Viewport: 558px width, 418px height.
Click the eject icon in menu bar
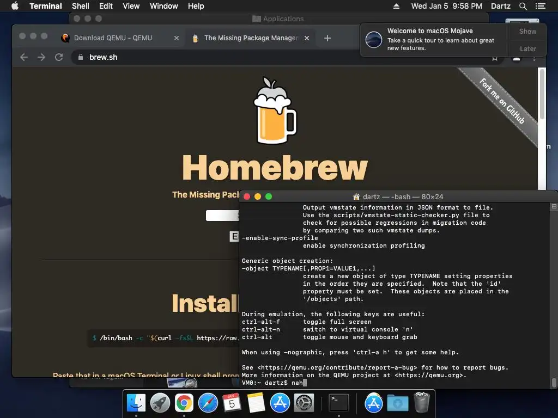click(x=396, y=6)
